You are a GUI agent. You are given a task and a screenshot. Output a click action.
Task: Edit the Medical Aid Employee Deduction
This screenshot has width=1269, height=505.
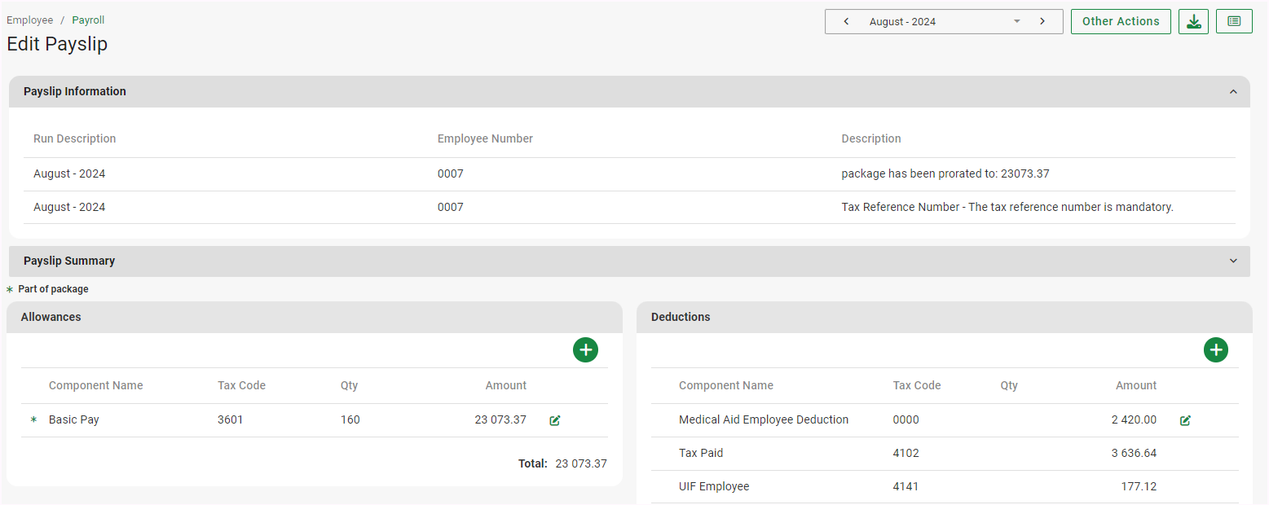click(x=1185, y=420)
